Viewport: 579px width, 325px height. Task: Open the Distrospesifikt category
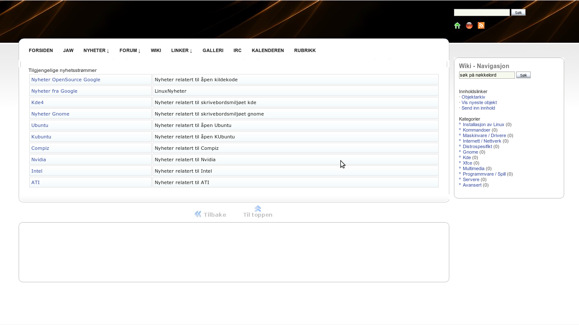(478, 146)
